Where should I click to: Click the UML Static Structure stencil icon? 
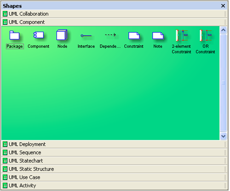click(5, 169)
